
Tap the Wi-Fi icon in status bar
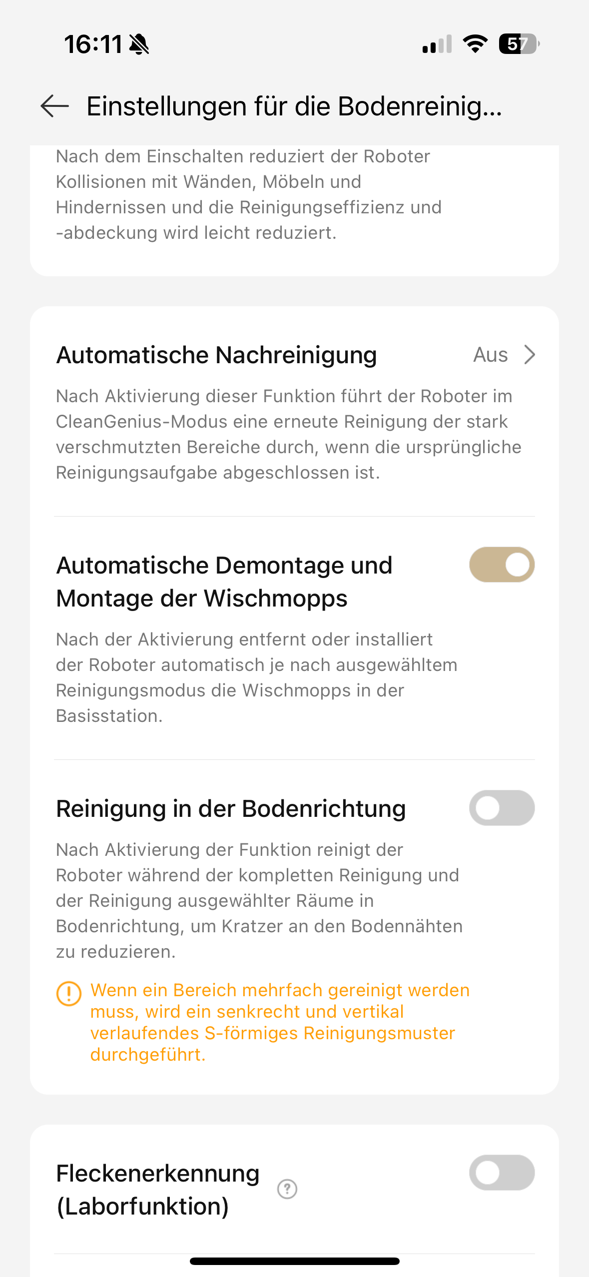click(475, 44)
